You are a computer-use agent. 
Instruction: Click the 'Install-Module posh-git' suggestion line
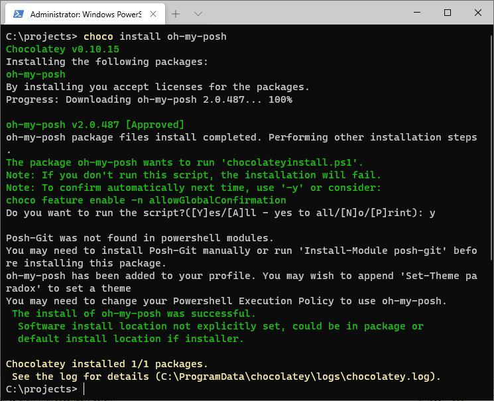241,251
